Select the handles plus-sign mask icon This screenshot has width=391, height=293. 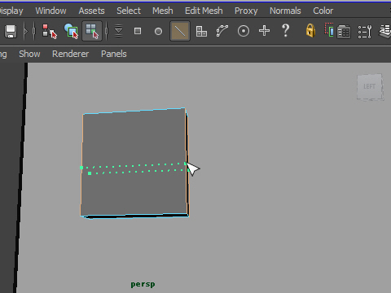pyautogui.click(x=264, y=31)
